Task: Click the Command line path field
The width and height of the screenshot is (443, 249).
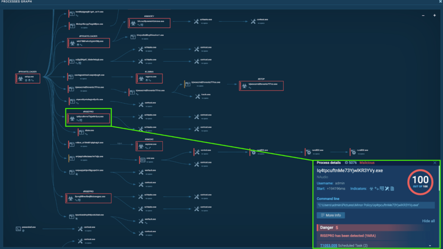Action: (369, 205)
